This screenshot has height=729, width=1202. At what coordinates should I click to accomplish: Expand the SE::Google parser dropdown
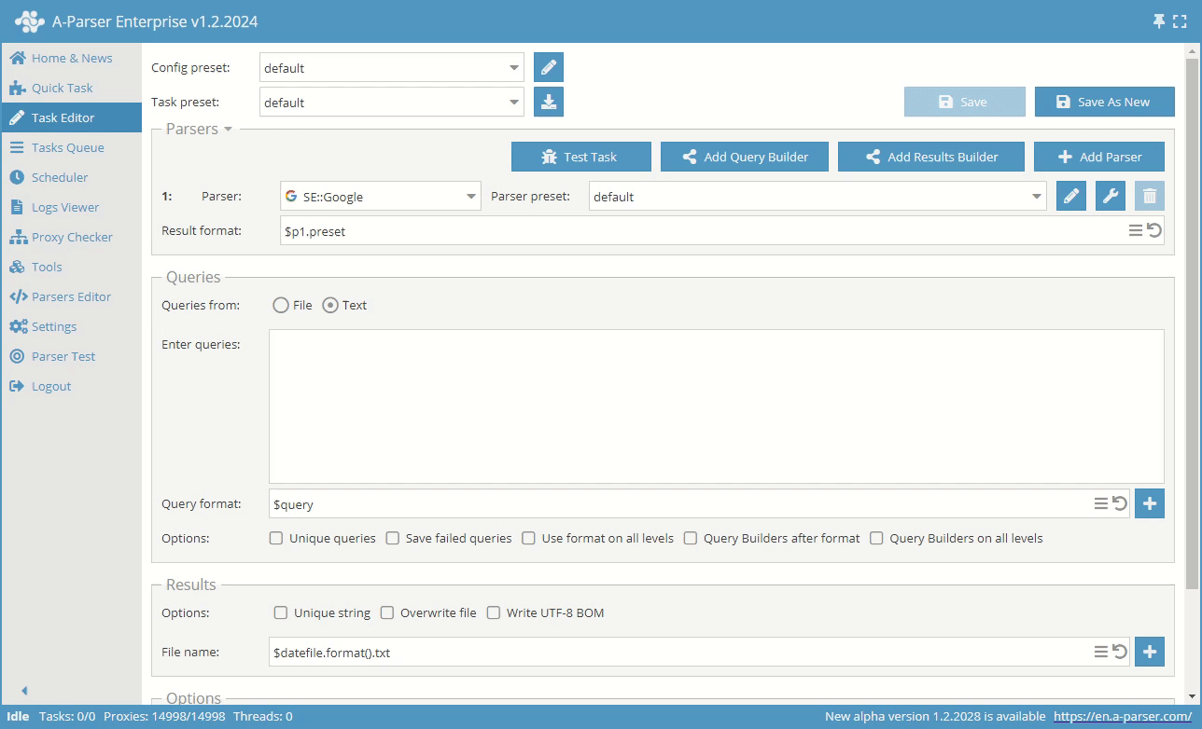(470, 197)
